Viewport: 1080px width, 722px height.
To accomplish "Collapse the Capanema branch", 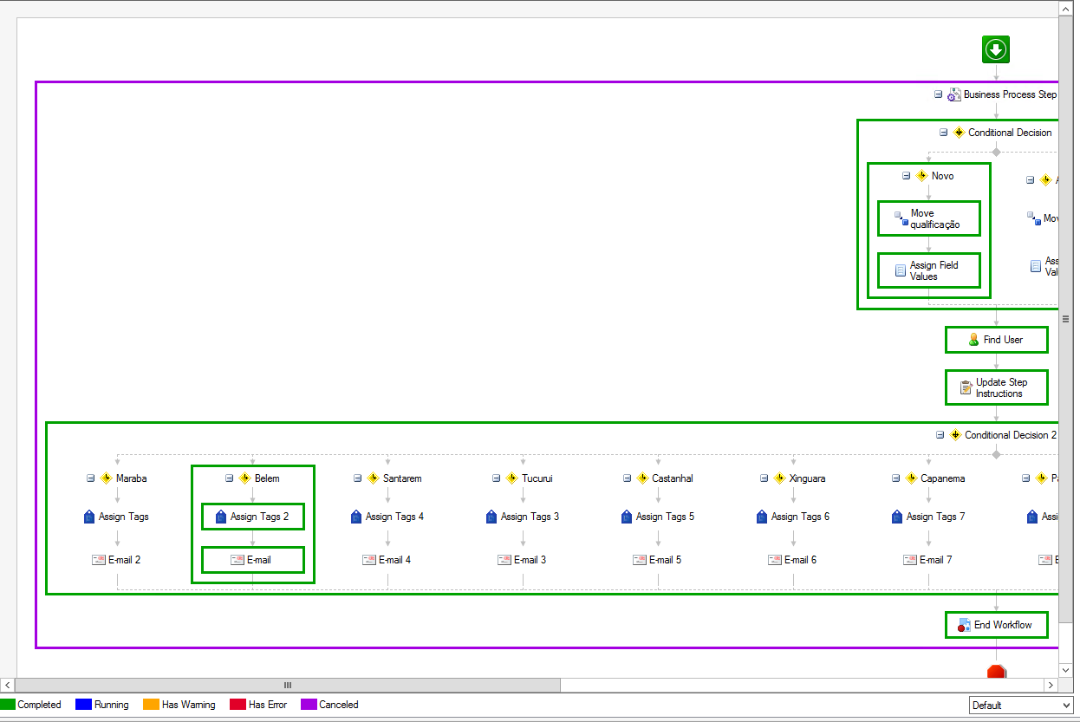I will point(895,478).
